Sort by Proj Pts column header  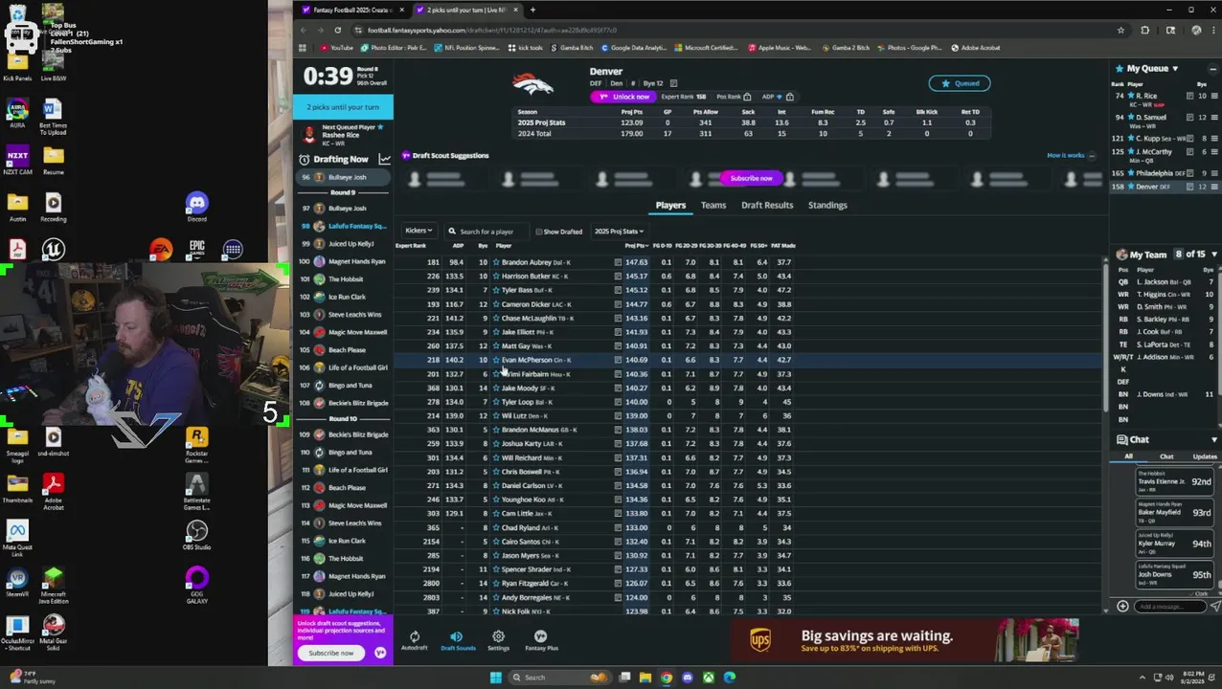[x=636, y=246]
